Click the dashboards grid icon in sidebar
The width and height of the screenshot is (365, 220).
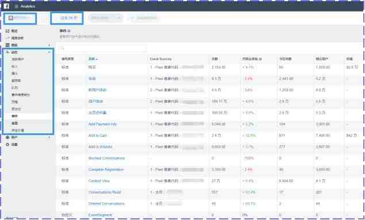coord(7,45)
